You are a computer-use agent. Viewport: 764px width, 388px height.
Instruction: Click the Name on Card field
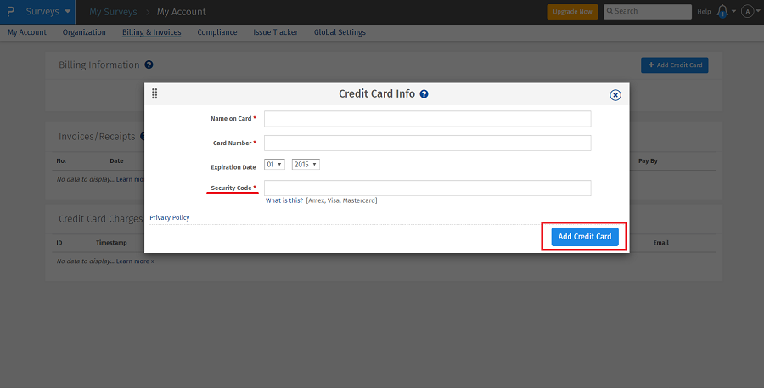click(427, 119)
